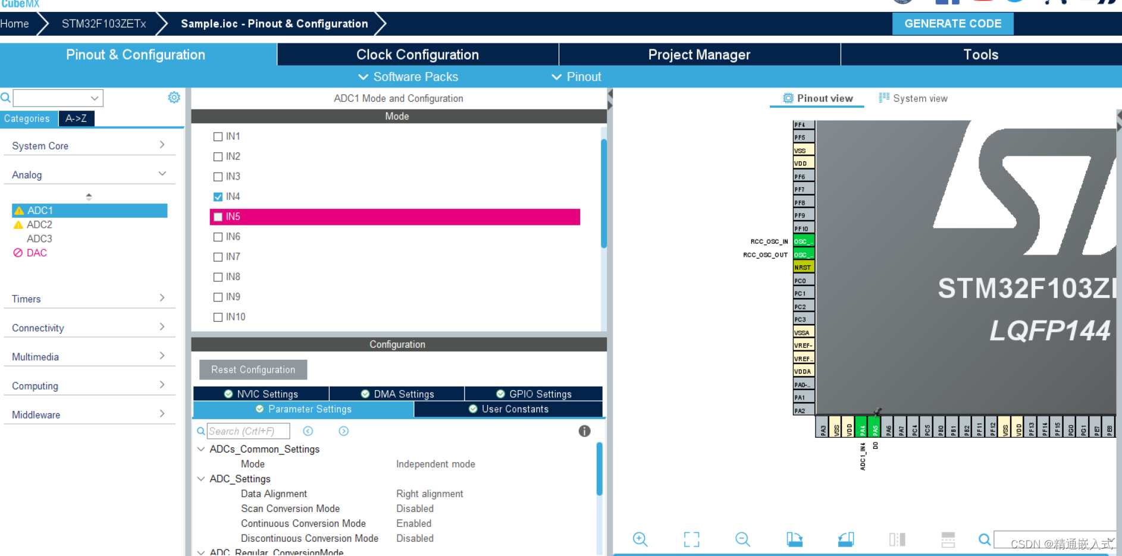
Task: Click the PA1 pin on the chip
Action: 804,397
